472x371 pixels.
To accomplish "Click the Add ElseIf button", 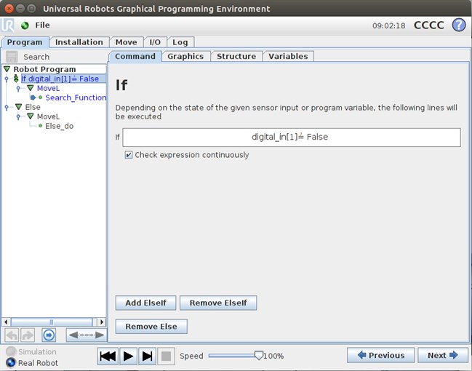I will 145,303.
